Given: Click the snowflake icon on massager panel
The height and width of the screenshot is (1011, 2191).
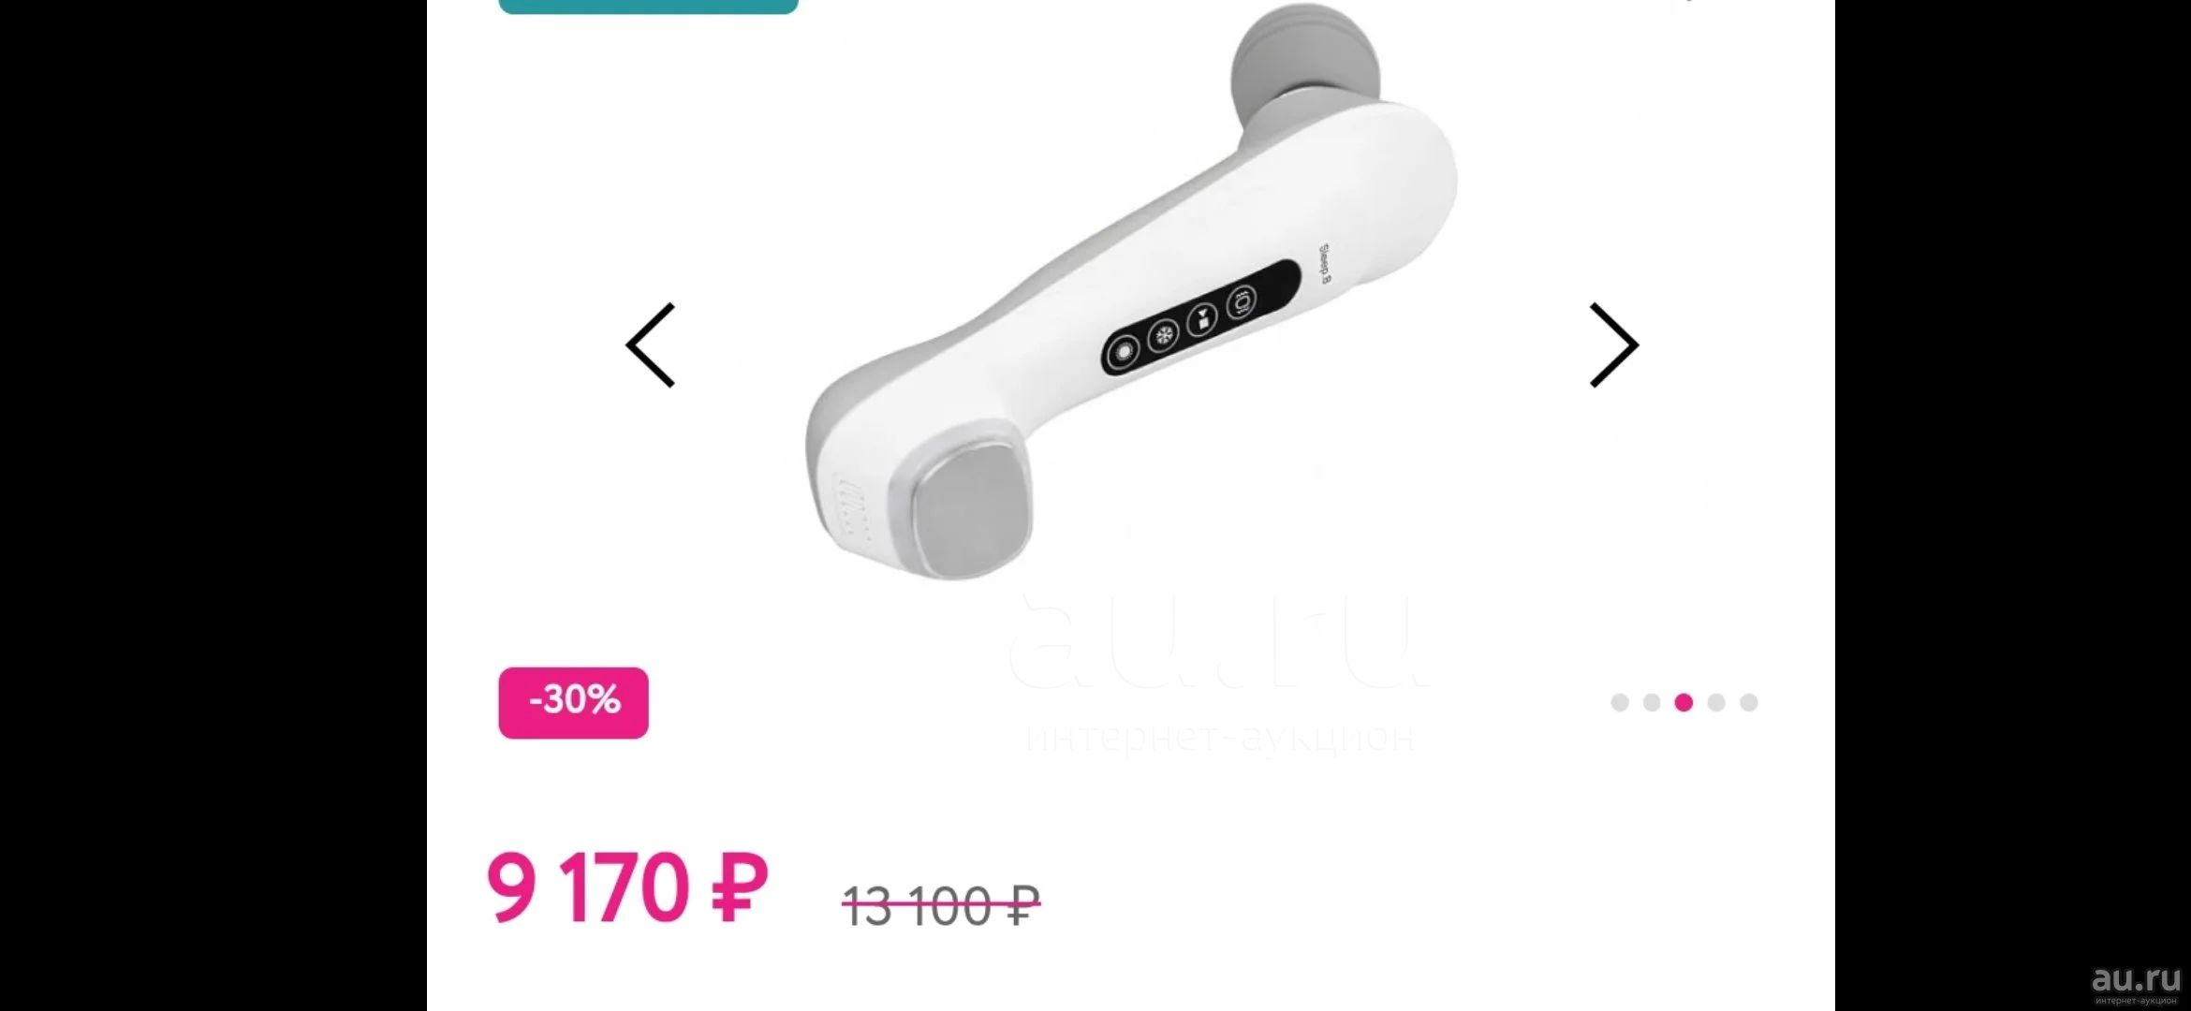Looking at the screenshot, I should 1163,334.
